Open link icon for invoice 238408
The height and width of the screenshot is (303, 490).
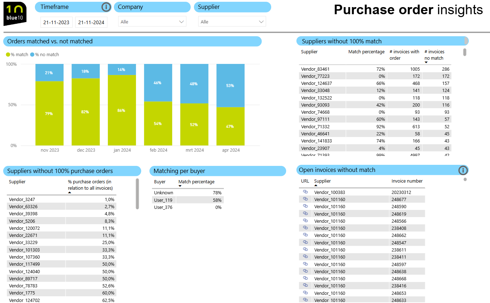click(305, 228)
